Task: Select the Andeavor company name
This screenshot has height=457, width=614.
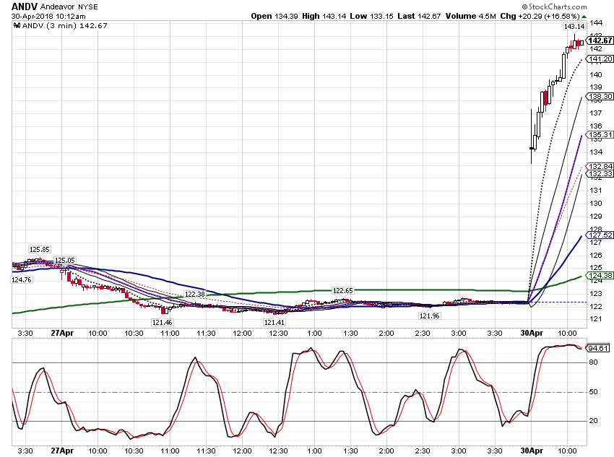Action: point(56,6)
